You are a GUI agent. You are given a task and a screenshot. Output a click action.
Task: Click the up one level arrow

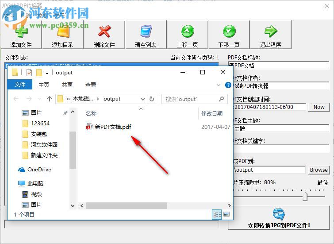click(50, 99)
